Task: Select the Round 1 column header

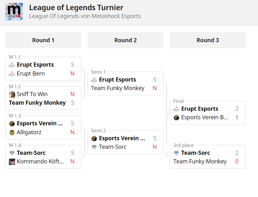Action: coord(43,40)
